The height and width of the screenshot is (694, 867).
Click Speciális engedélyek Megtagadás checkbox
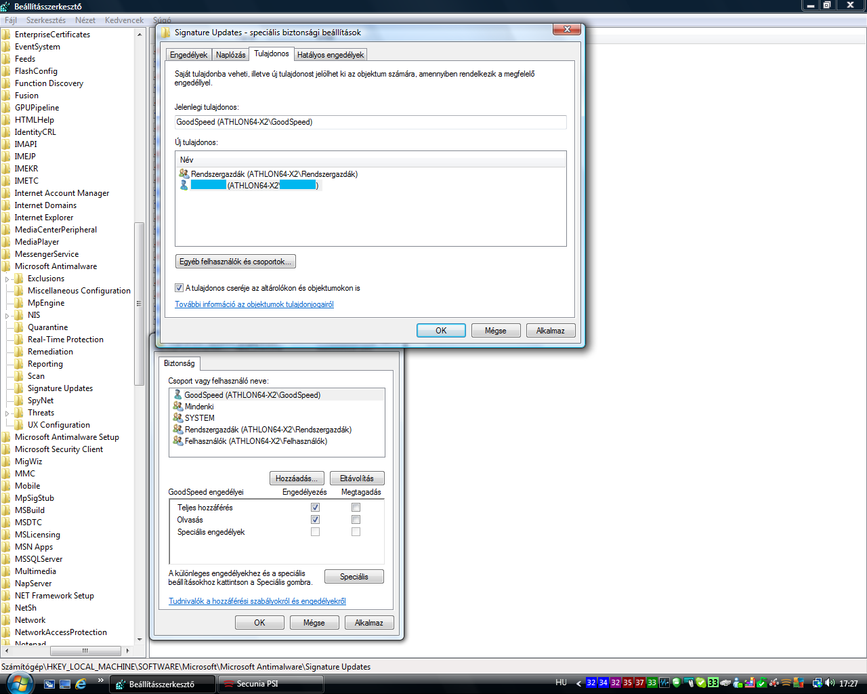tap(356, 532)
